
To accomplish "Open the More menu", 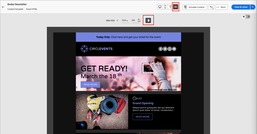I will (x=221, y=7).
